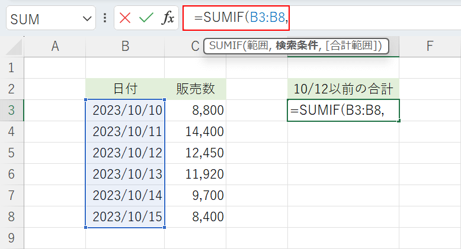Image resolution: width=461 pixels, height=249 pixels.
Task: Open the Insert Function fx dialog
Action: point(168,18)
